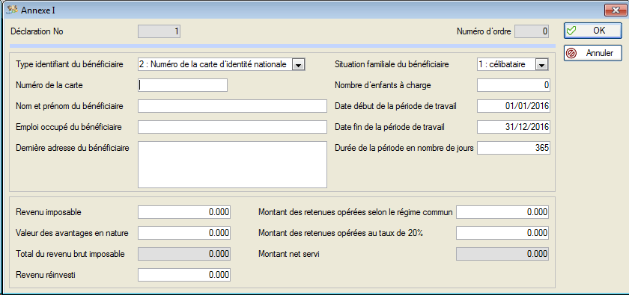This screenshot has height=295, width=629.
Task: Cancel the dialog with the Annuler button
Action: (x=593, y=53)
